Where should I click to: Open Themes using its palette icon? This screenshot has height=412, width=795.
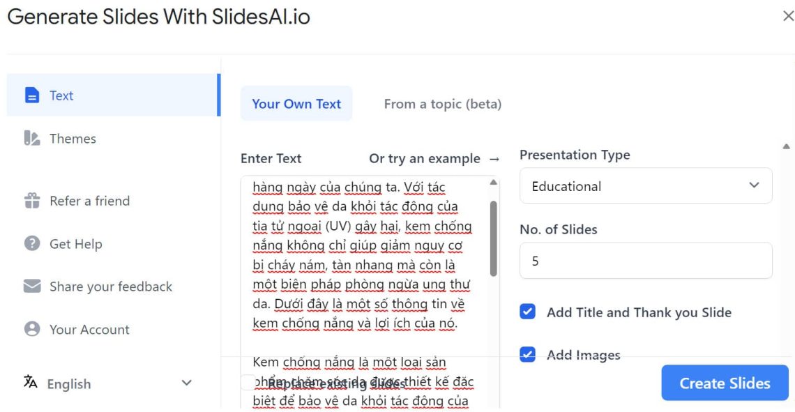point(31,138)
